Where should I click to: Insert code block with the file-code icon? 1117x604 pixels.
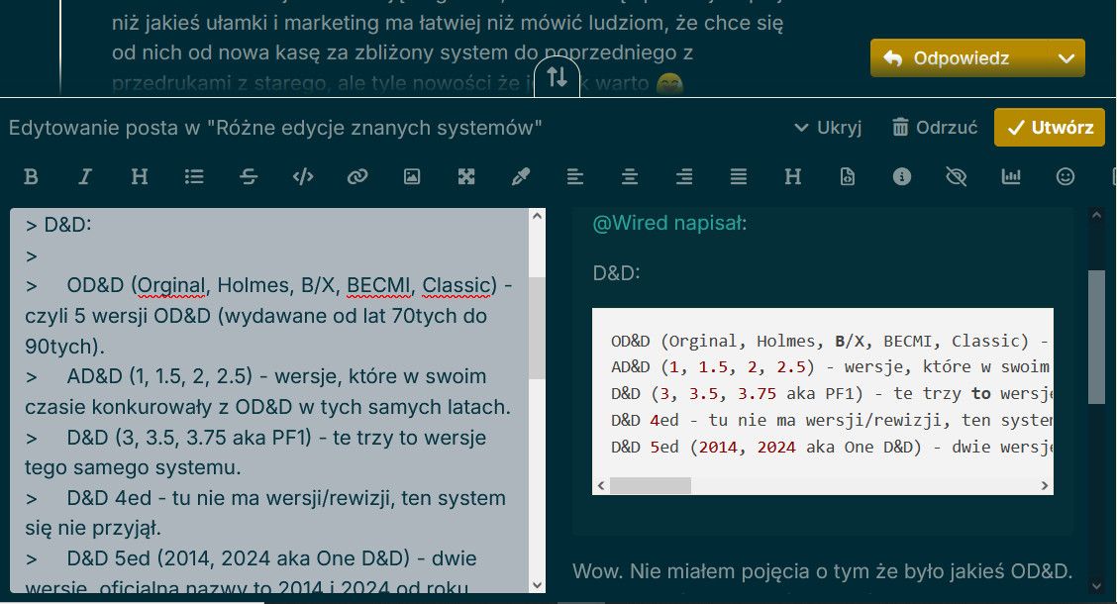pos(847,176)
